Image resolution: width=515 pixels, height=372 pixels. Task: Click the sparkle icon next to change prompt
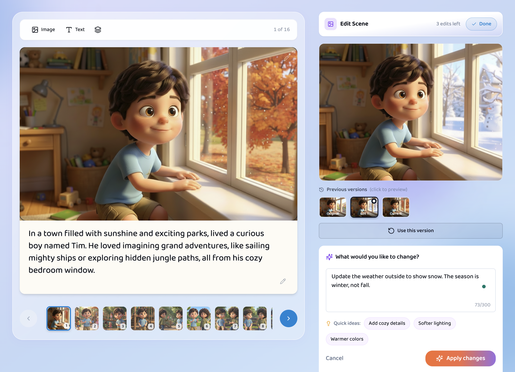tap(329, 257)
